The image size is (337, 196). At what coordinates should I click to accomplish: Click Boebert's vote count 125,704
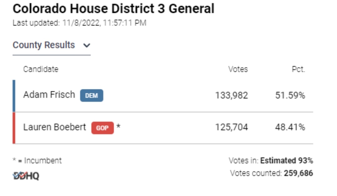click(x=232, y=127)
